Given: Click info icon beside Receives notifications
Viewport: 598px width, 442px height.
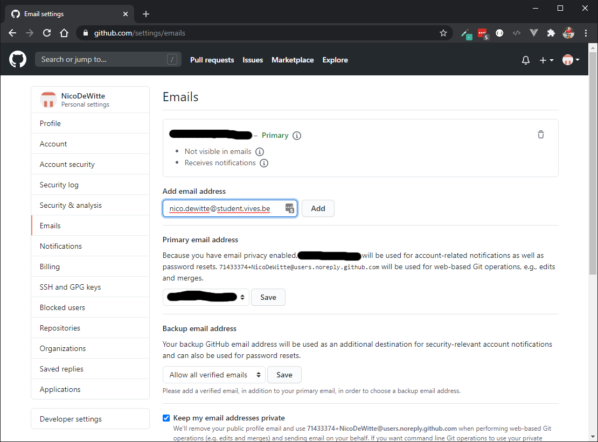Looking at the screenshot, I should pos(264,163).
